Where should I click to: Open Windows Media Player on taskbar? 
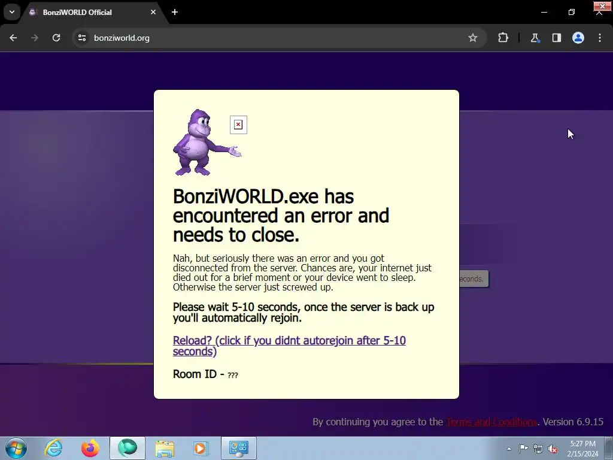[202, 448]
